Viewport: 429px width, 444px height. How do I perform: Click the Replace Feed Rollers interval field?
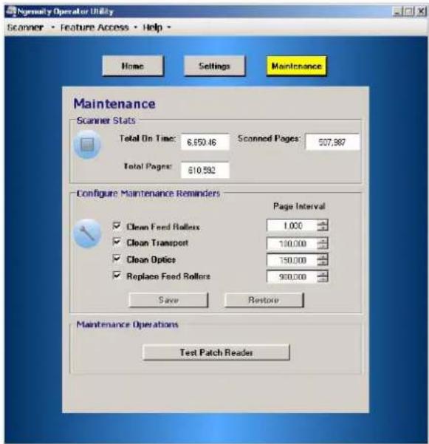[x=292, y=276]
